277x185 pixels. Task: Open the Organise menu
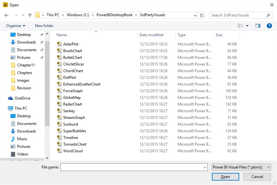point(16,26)
